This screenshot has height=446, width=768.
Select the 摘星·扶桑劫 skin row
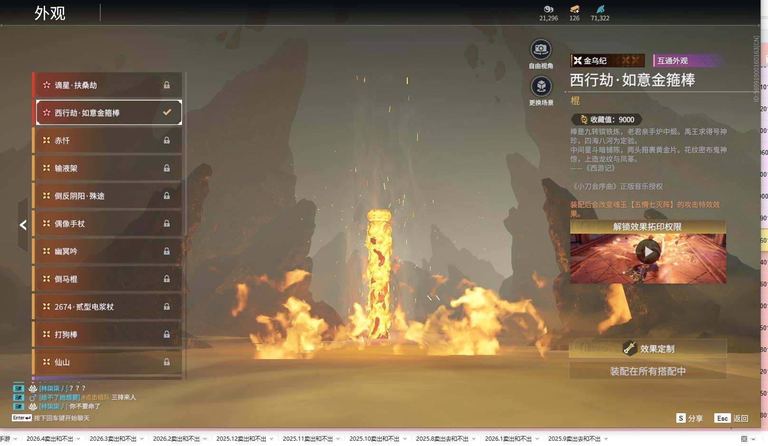[107, 85]
